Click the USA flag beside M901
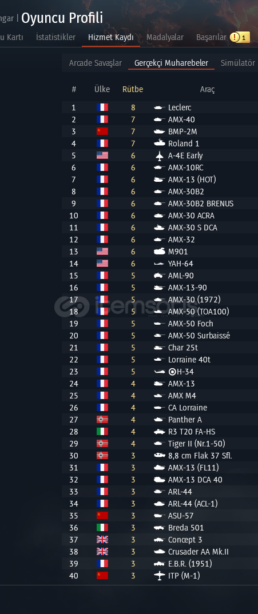258x614 pixels. coord(102,252)
